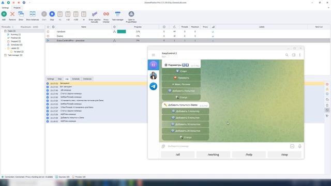Select Scheduled filter in tasks tree

coord(17,45)
